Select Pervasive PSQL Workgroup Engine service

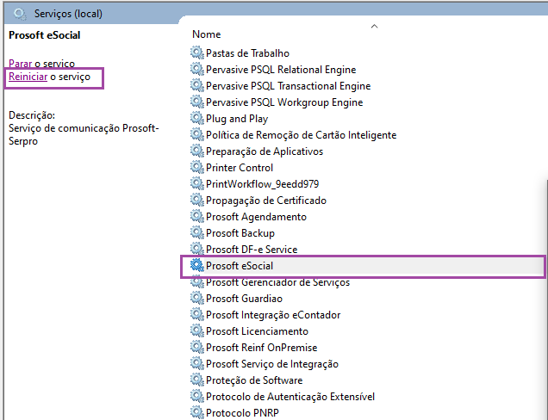pyautogui.click(x=284, y=102)
